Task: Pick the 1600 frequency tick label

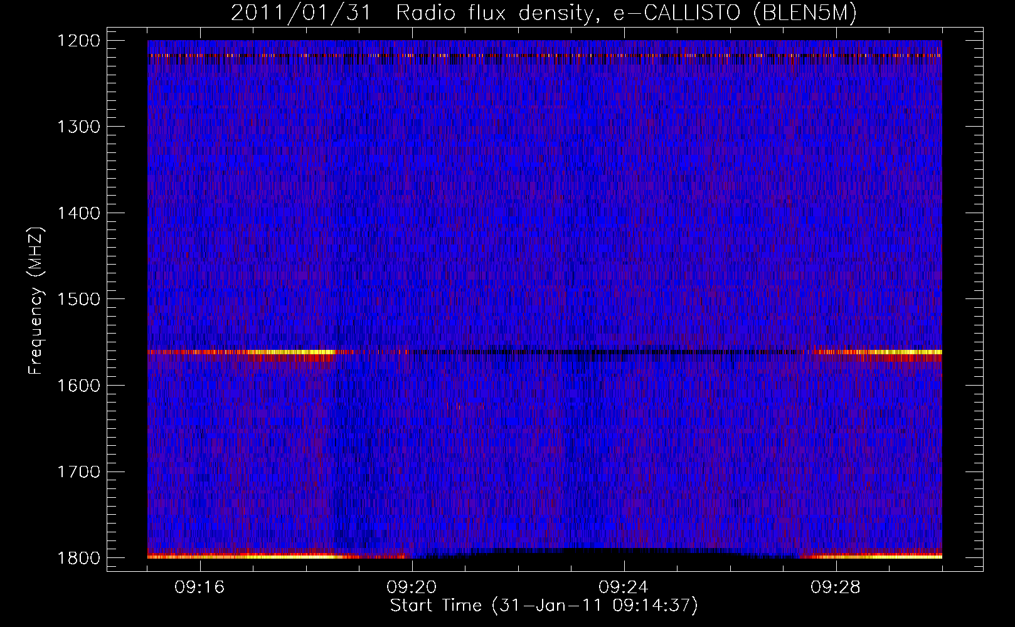Action: click(x=78, y=386)
